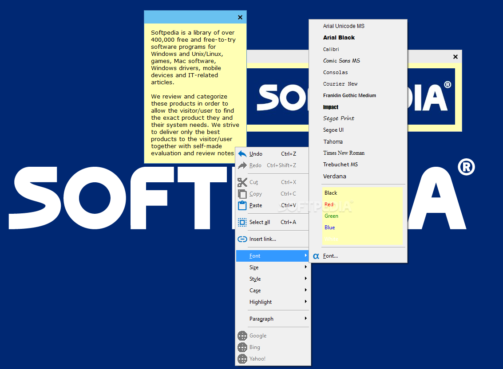Select Trebuchet MS font
The image size is (503, 369).
pyautogui.click(x=358, y=165)
